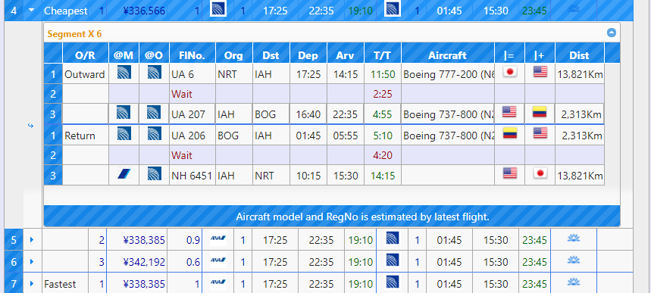Select the ¥338,385 price in row 5
This screenshot has width=651, height=293.
coord(144,240)
